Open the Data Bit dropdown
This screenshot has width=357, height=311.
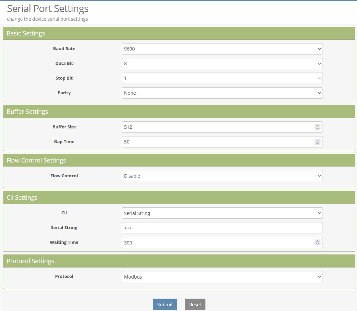pyautogui.click(x=222, y=63)
